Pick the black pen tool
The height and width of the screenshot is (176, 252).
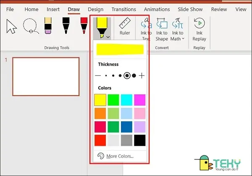pos(66,26)
